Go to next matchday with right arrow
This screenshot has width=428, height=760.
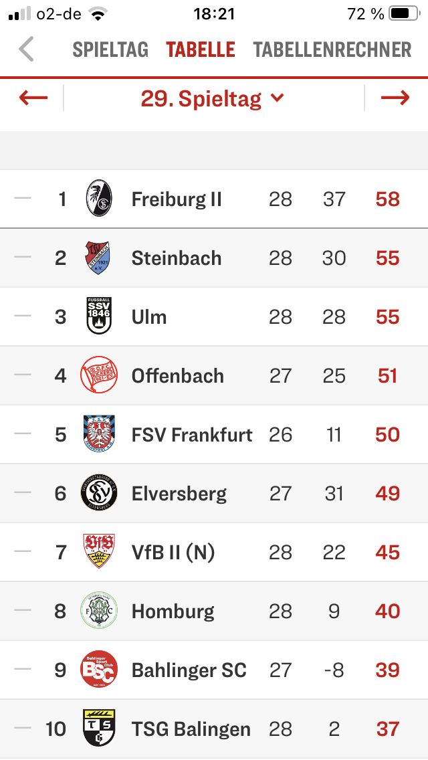[x=395, y=98]
